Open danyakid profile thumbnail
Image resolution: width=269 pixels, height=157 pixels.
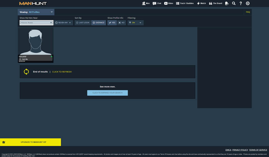[36, 41]
